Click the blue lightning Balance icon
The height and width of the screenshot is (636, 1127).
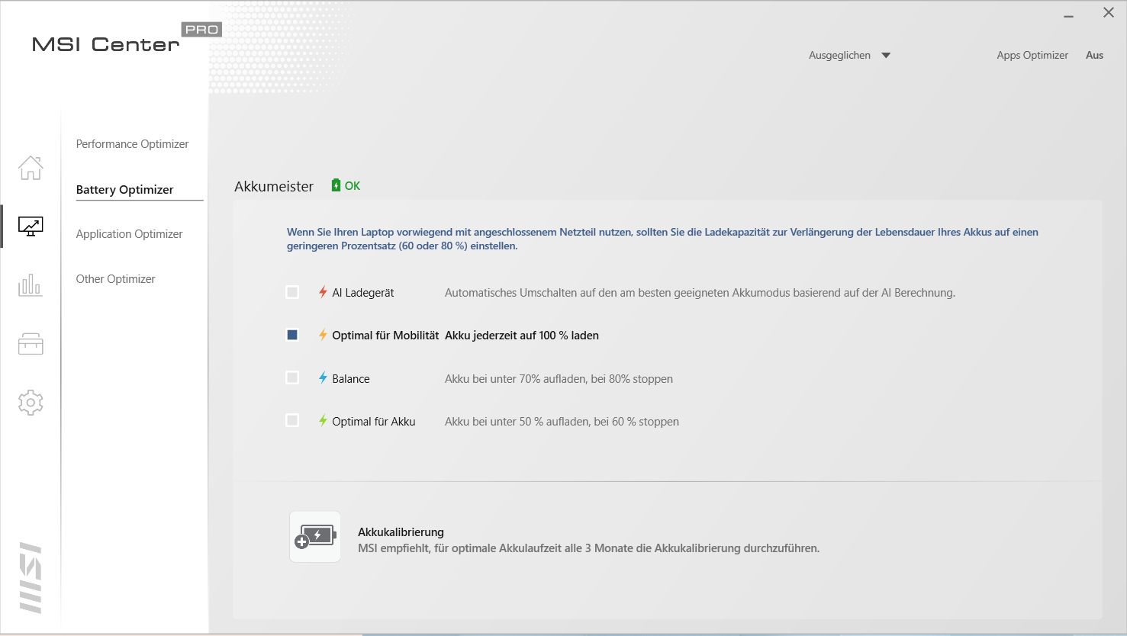point(324,377)
